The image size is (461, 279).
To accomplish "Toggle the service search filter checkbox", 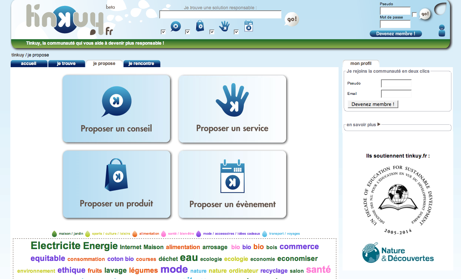I will pyautogui.click(x=212, y=32).
